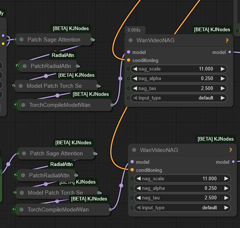
Task: Open input_type default combo on lower WanVideoNAG
Action: 182,208
